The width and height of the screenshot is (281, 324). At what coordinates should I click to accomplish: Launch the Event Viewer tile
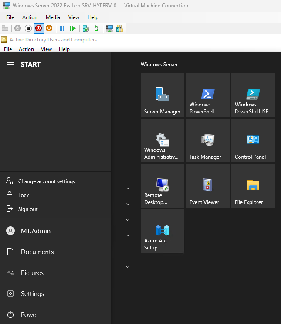click(208, 186)
